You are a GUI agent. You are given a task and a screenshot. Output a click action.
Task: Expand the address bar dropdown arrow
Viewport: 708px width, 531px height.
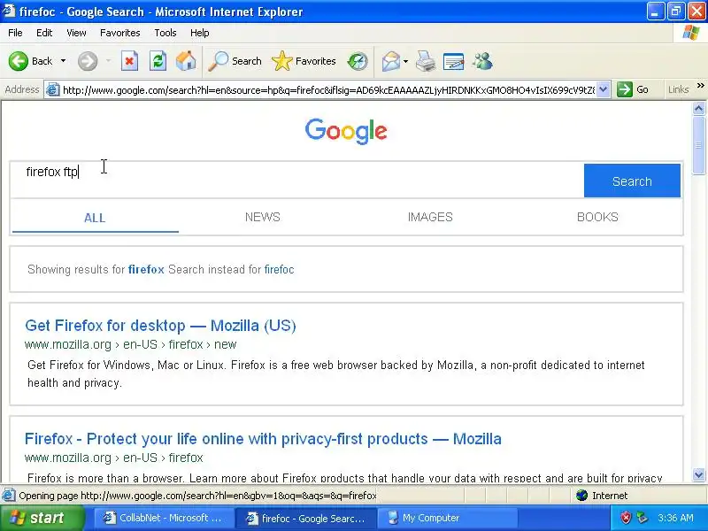(x=604, y=89)
